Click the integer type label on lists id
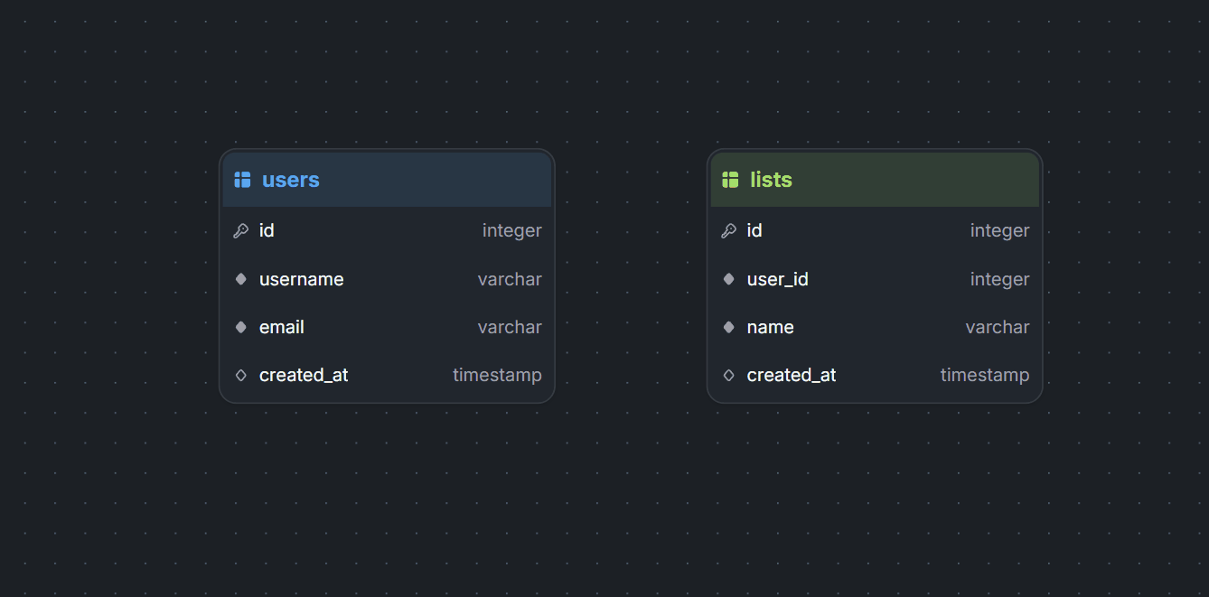Screen dimensions: 1209x597 (999, 230)
